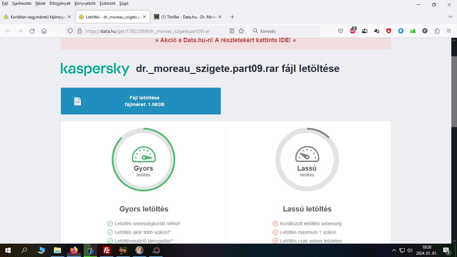Open the Extensions puzzle piece menu
This screenshot has height=257, width=457.
(437, 31)
